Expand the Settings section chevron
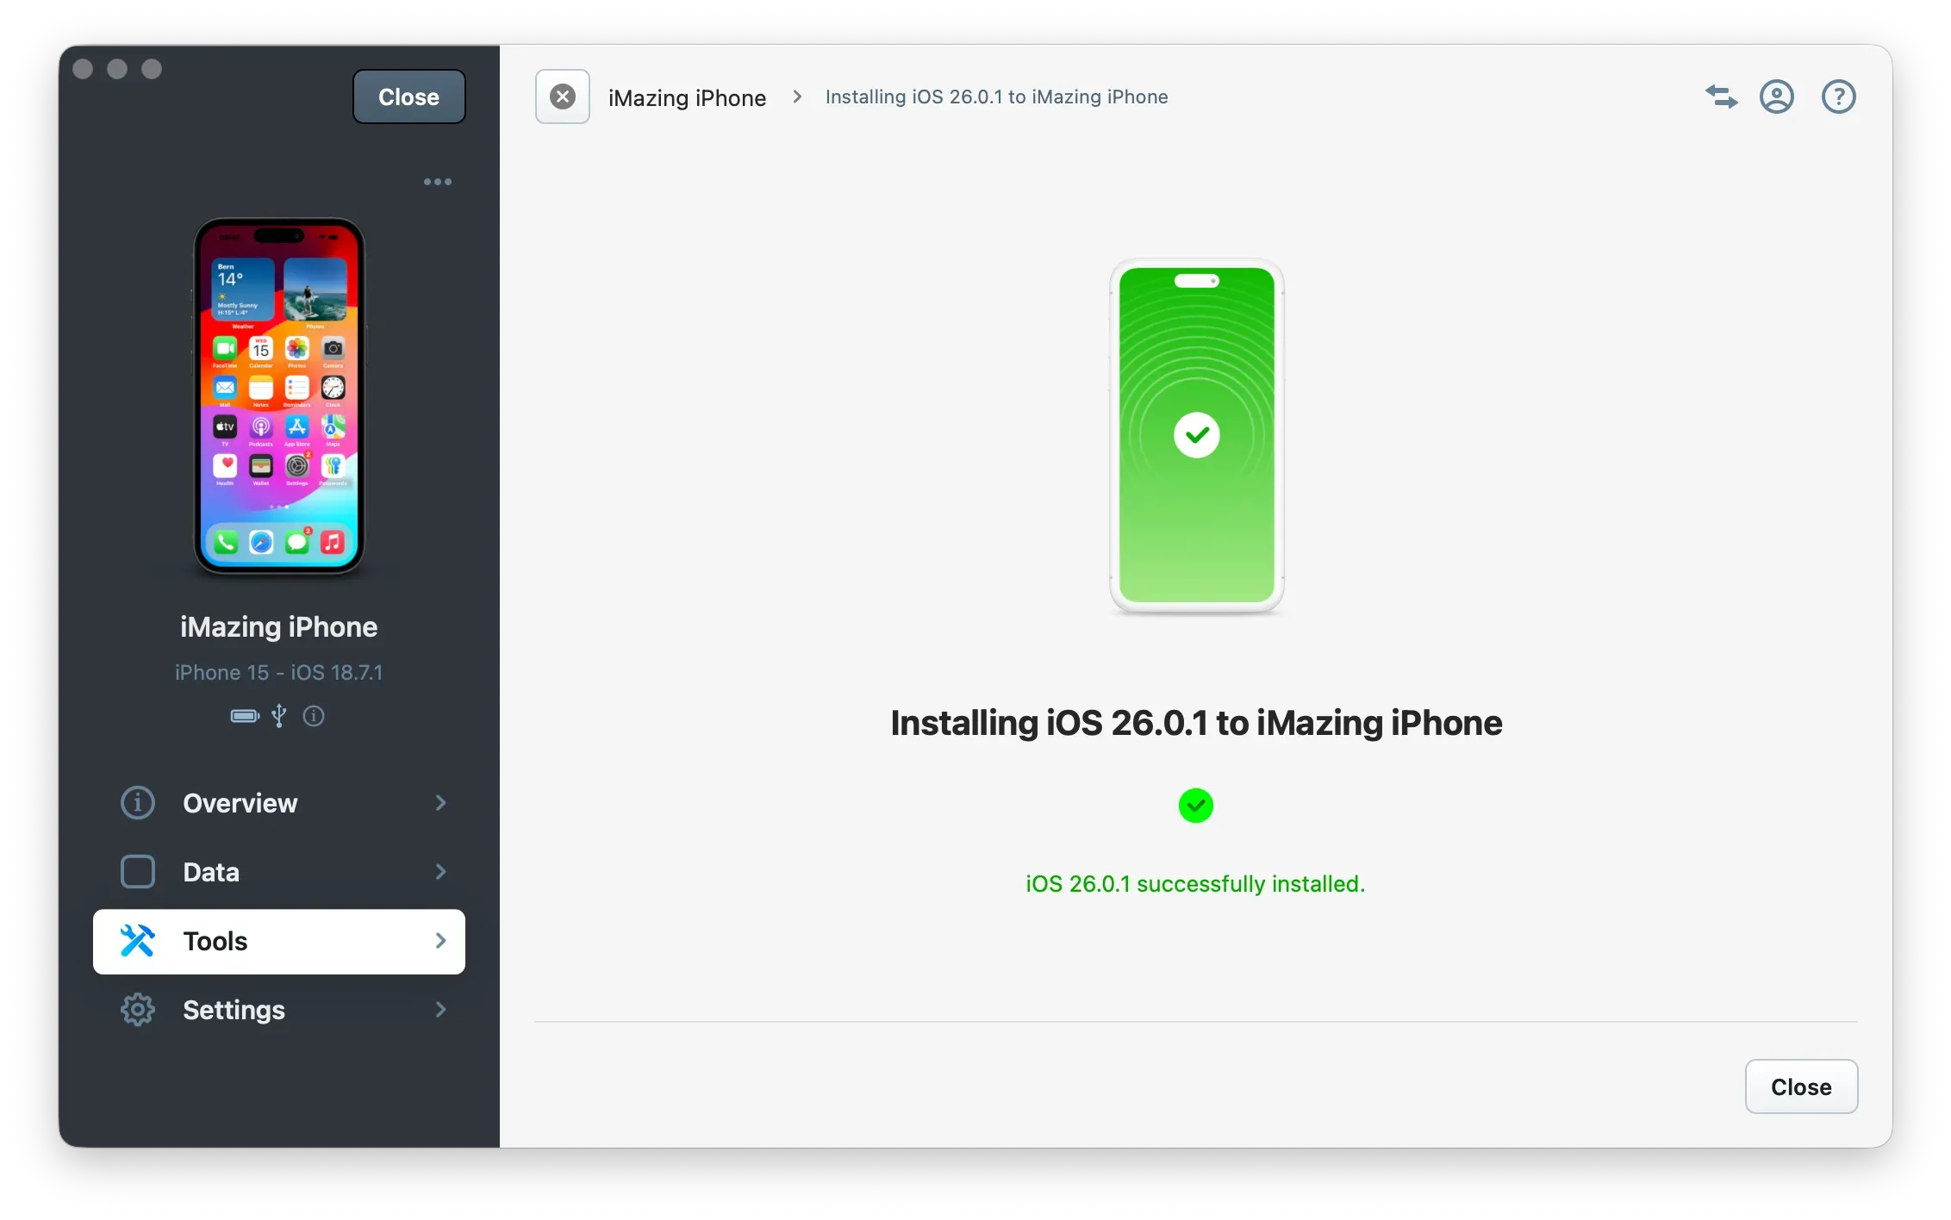1951x1220 pixels. [x=441, y=1009]
